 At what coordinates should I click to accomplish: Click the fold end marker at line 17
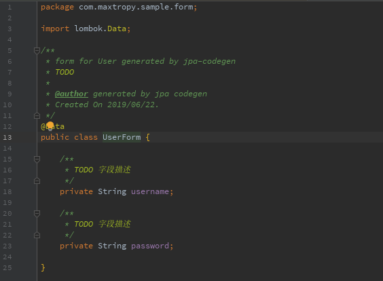(x=37, y=181)
